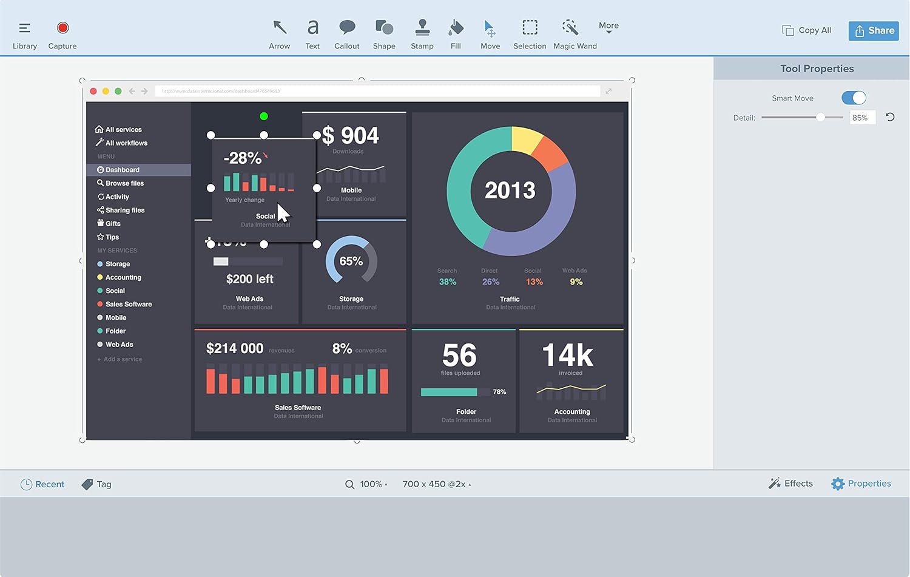Click the Detail slider handle
This screenshot has height=577, width=910.
click(x=820, y=118)
